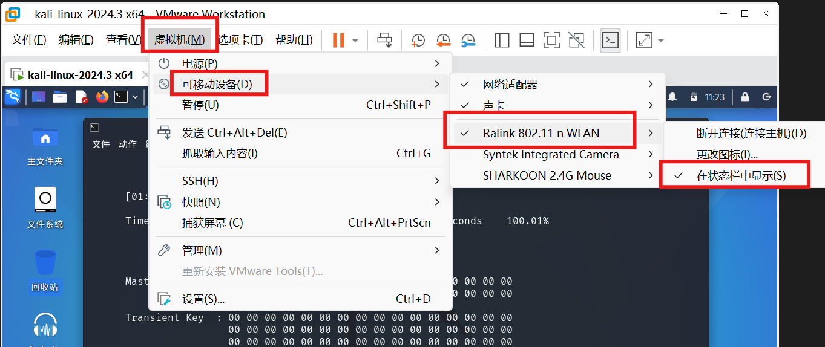This screenshot has height=347, width=825.
Task: Click the logout icon in Kali panel
Action: pyautogui.click(x=767, y=97)
